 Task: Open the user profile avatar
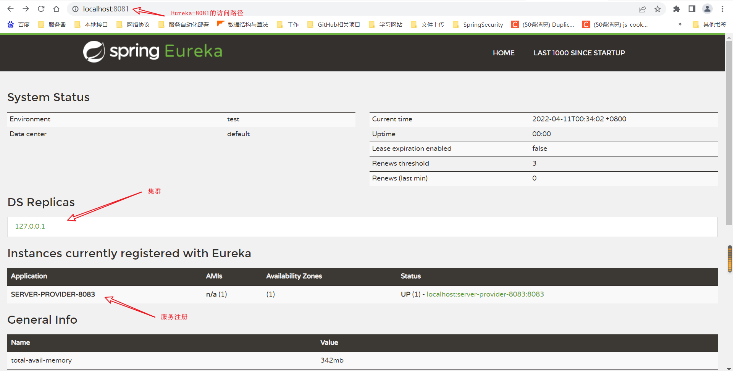pos(707,9)
